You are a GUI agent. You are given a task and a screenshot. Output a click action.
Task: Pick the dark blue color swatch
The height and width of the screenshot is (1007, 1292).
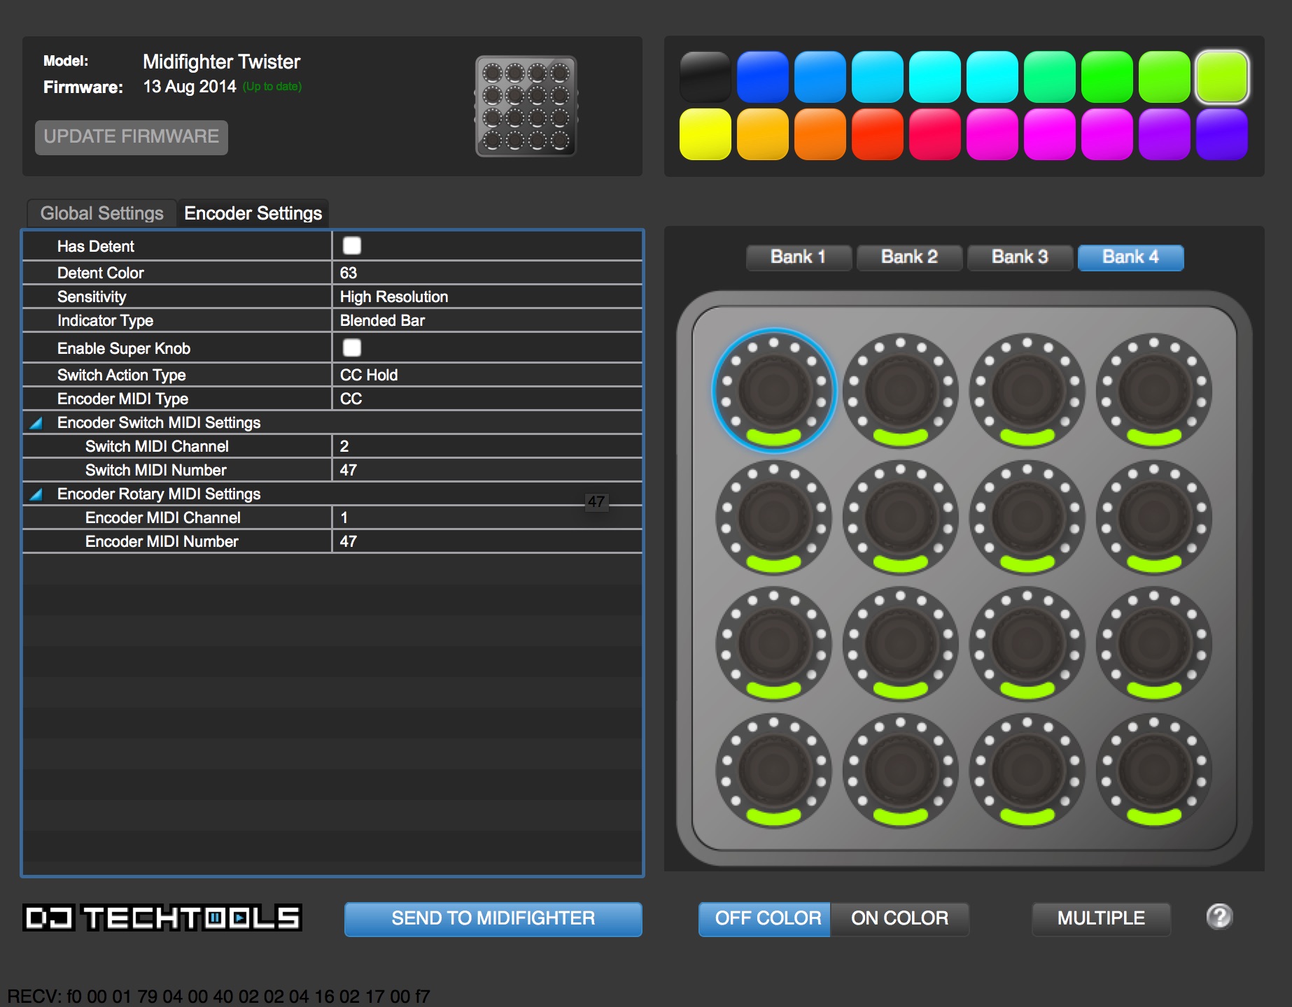click(x=763, y=77)
